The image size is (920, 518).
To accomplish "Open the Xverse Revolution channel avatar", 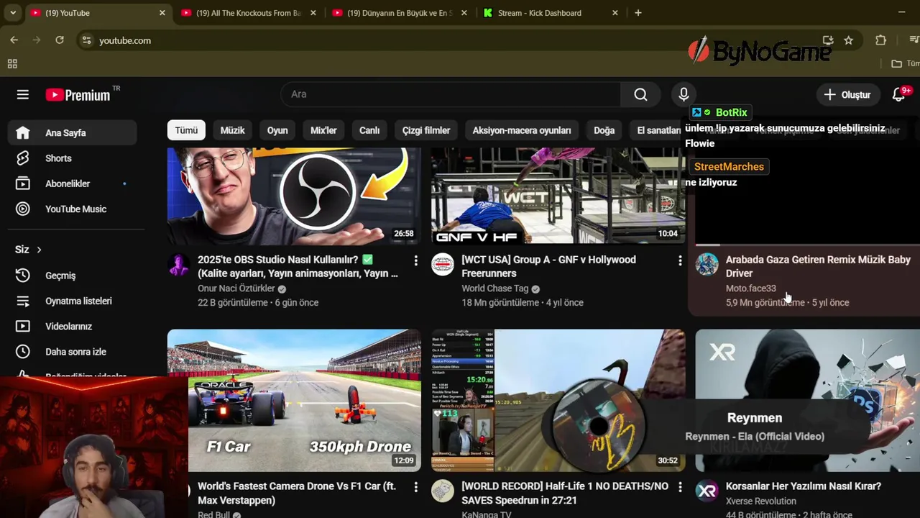I will coord(707,491).
